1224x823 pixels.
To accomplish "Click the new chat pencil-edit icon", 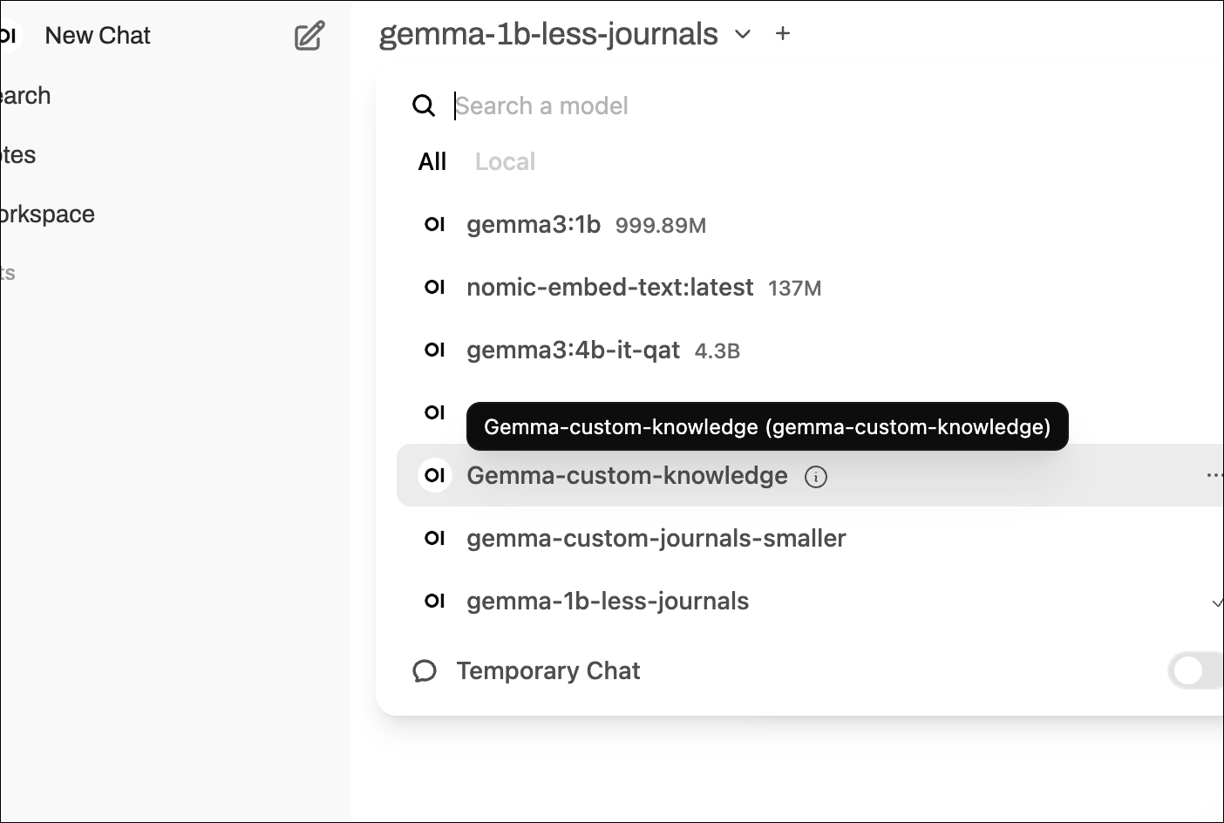I will coord(309,36).
